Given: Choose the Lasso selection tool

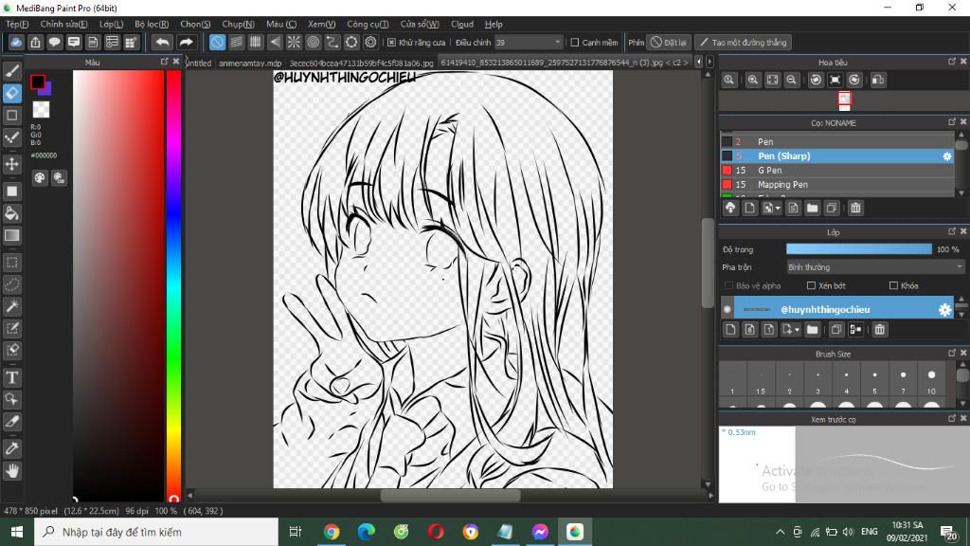Looking at the screenshot, I should tap(11, 284).
